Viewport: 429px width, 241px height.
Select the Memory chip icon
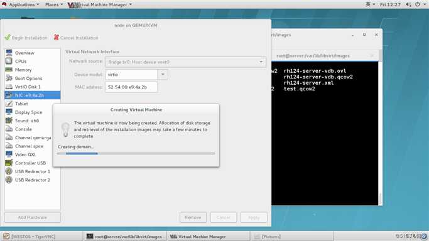coord(9,70)
